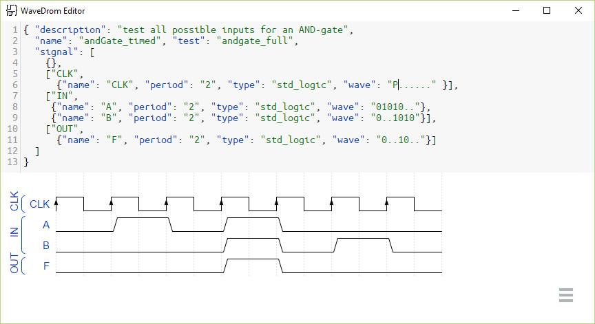595x324 pixels.
Task: Click line number 13 in gutter
Action: 12,162
